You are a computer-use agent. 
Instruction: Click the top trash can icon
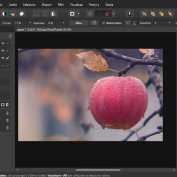pos(7,113)
